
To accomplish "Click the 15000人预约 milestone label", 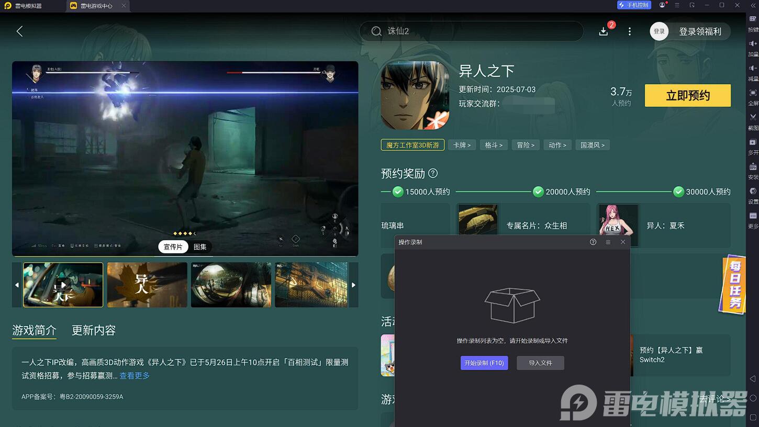I will coord(428,192).
